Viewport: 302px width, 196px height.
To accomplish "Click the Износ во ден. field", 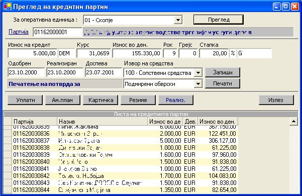I will [x=137, y=53].
